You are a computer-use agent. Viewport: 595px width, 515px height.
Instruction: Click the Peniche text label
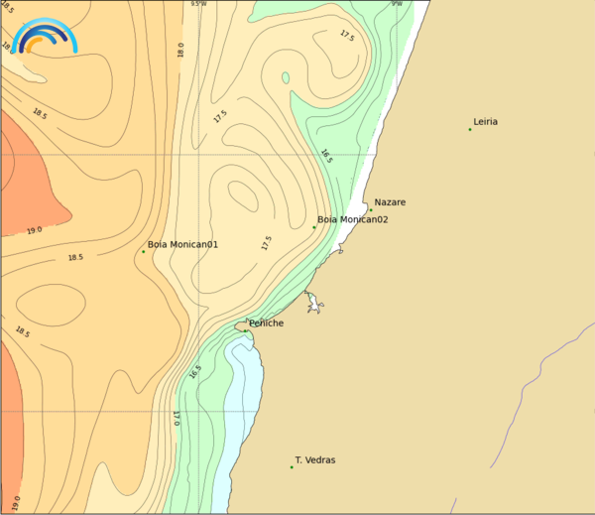(266, 323)
